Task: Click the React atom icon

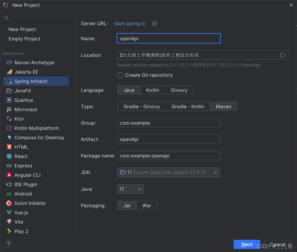Action: click(x=9, y=156)
